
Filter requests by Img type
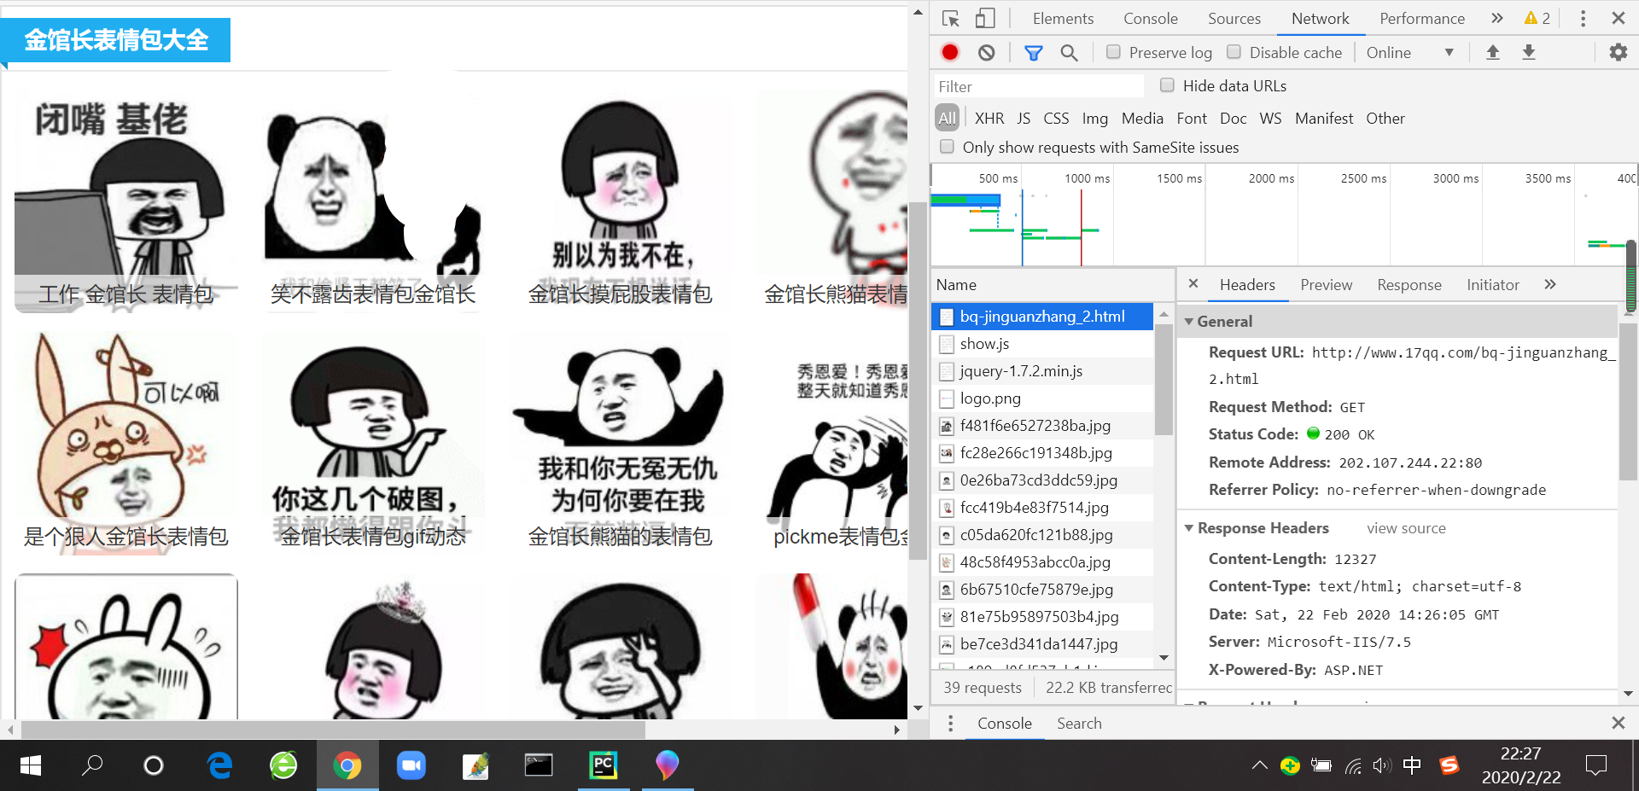pyautogui.click(x=1095, y=118)
